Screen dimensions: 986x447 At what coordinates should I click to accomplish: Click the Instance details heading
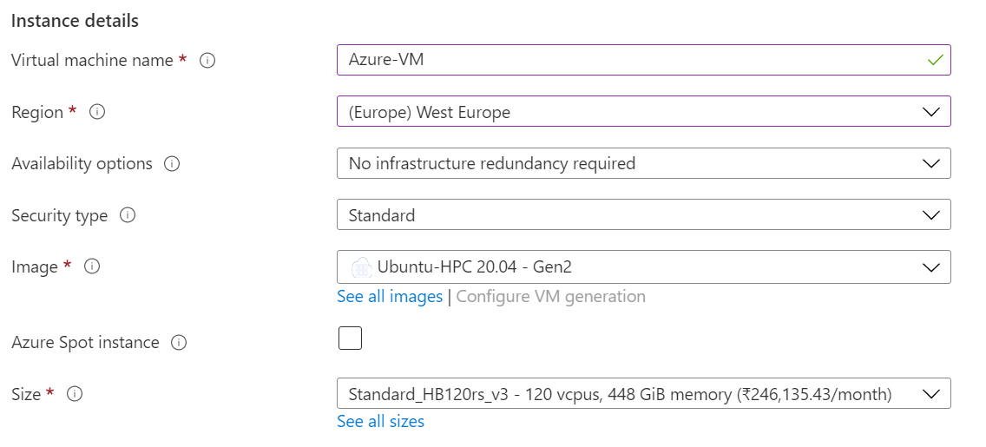[75, 20]
